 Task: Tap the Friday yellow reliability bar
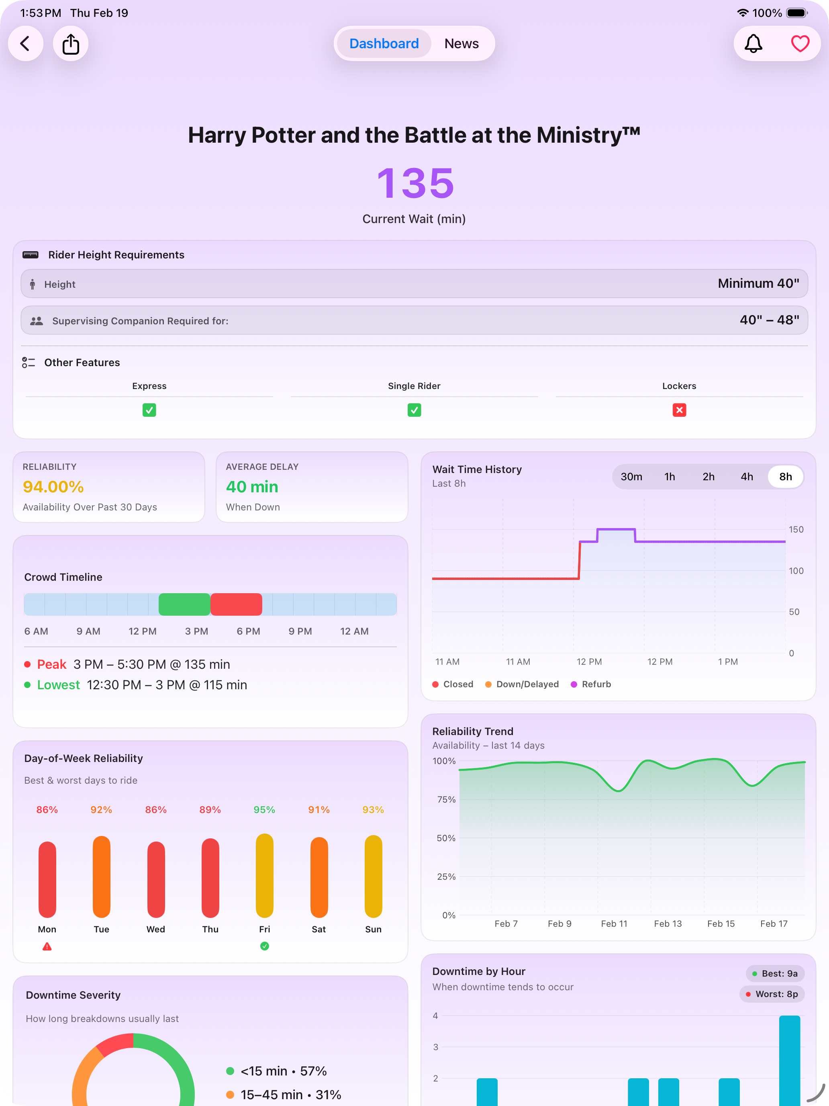(264, 875)
